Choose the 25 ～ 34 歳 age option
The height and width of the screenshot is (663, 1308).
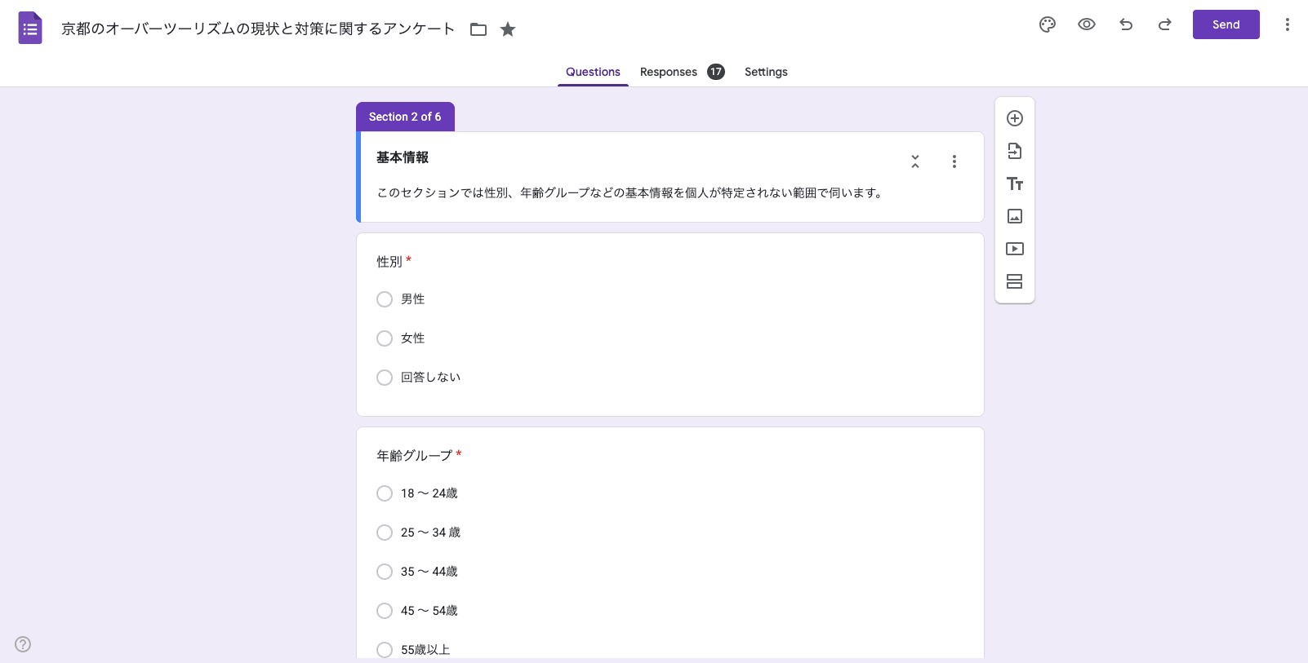pos(385,533)
